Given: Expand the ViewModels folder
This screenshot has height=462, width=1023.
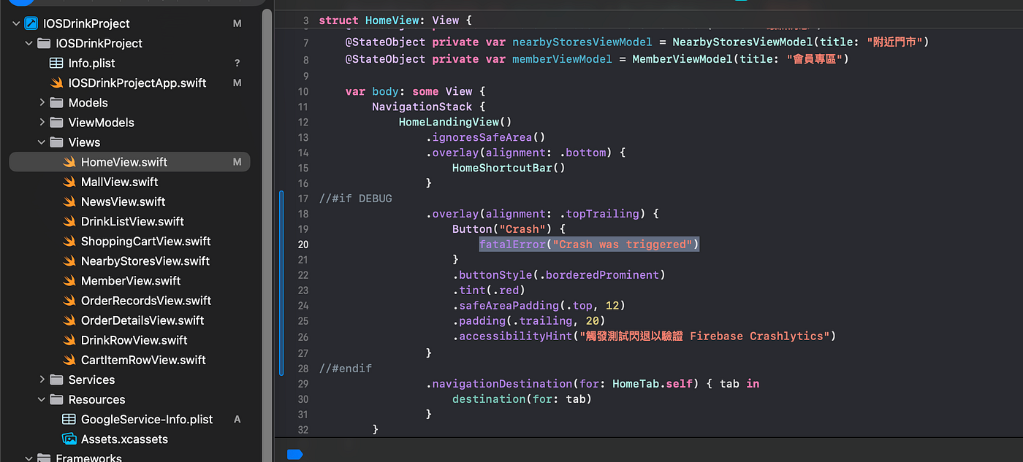Looking at the screenshot, I should click(42, 123).
